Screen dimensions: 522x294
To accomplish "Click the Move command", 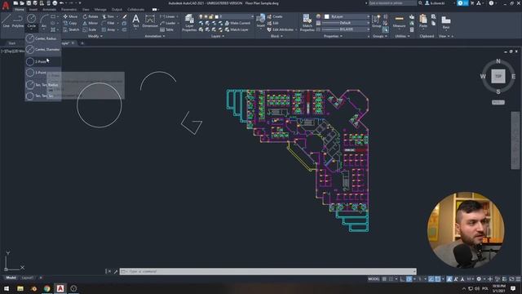I will click(x=70, y=16).
